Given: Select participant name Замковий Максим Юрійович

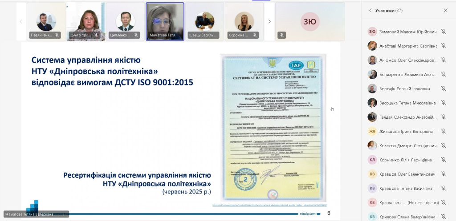Looking at the screenshot, I should tap(408, 32).
